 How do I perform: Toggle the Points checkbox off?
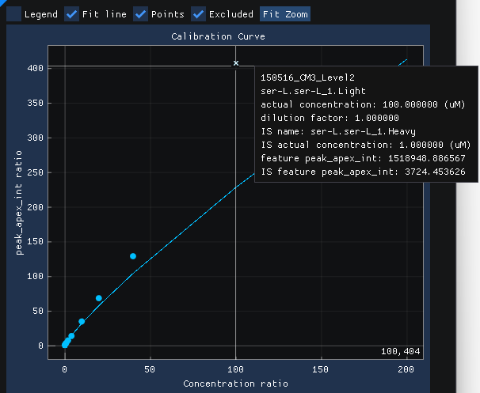coord(140,14)
